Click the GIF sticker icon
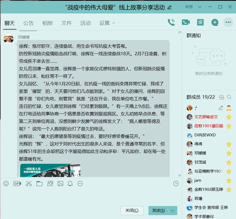The width and height of the screenshot is (236, 219). point(17,183)
